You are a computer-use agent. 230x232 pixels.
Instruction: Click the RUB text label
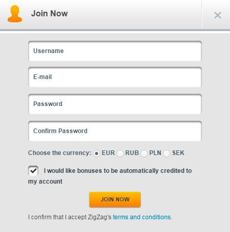click(132, 153)
